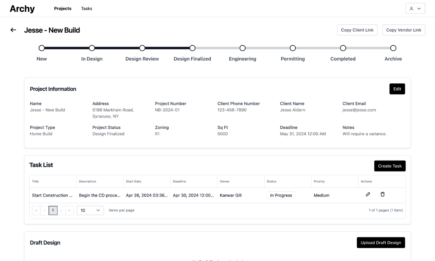The image size is (435, 261).
Task: Open the Projects nav item
Action: [63, 9]
